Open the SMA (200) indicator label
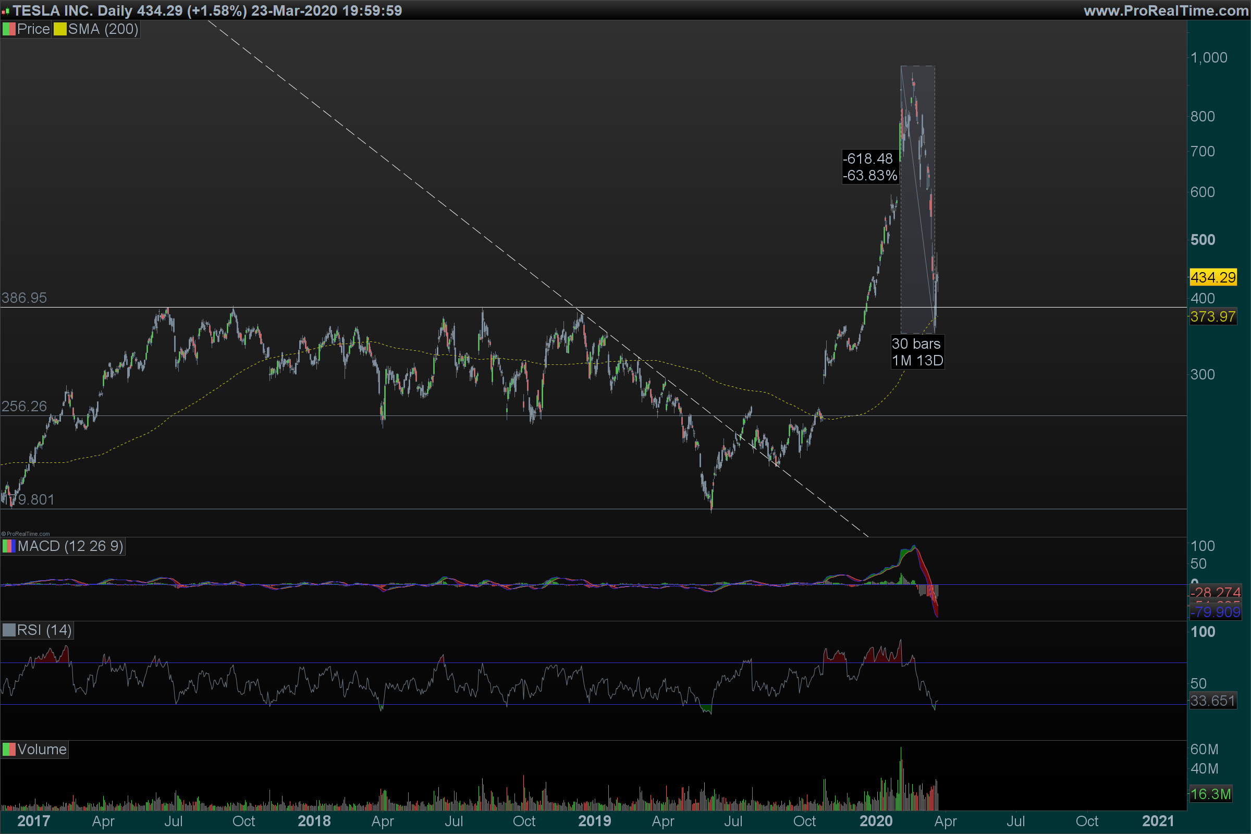 click(x=103, y=29)
